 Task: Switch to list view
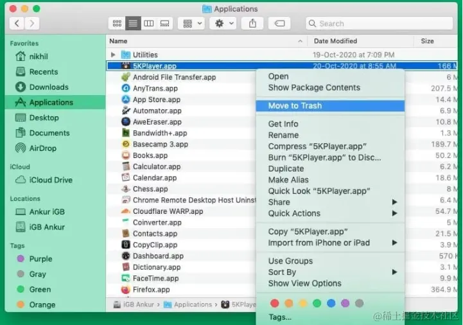point(133,23)
